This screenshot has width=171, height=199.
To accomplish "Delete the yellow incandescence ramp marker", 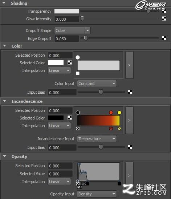I will [119, 129].
